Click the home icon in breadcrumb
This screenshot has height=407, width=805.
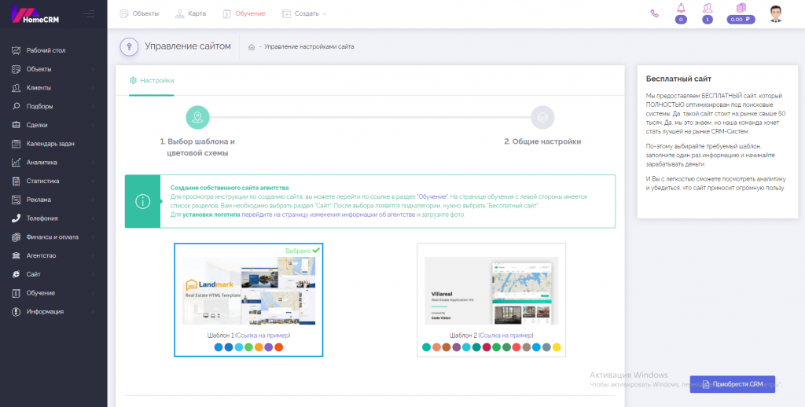pyautogui.click(x=252, y=47)
